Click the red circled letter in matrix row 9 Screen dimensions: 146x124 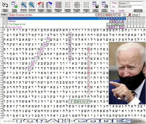point(89,68)
